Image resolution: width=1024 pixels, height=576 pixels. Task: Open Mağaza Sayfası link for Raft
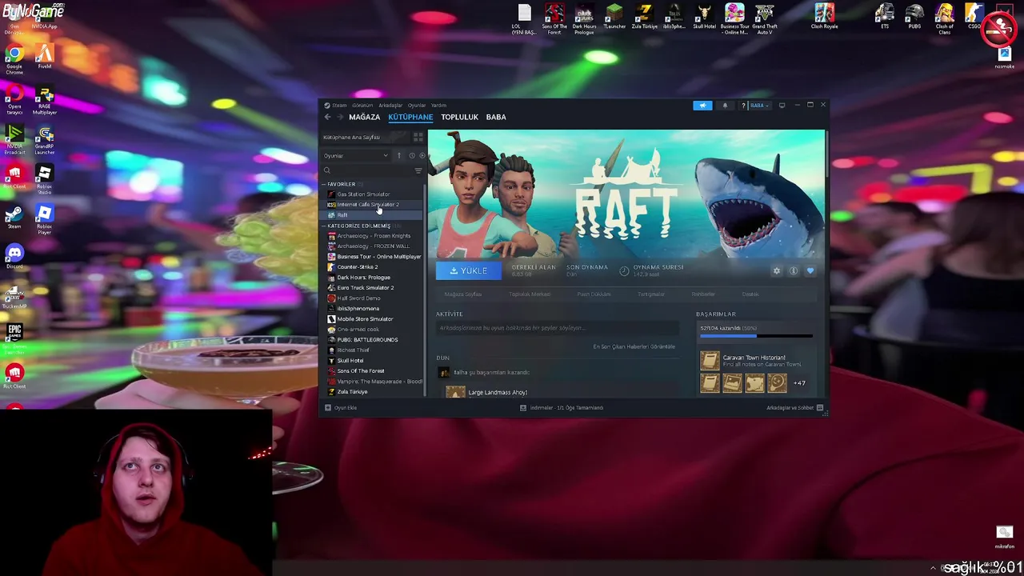click(x=463, y=294)
